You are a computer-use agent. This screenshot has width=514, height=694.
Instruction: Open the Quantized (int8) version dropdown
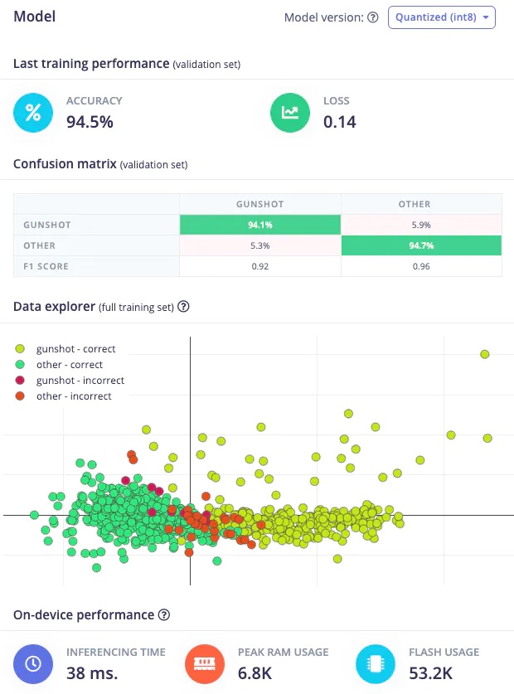tap(441, 17)
